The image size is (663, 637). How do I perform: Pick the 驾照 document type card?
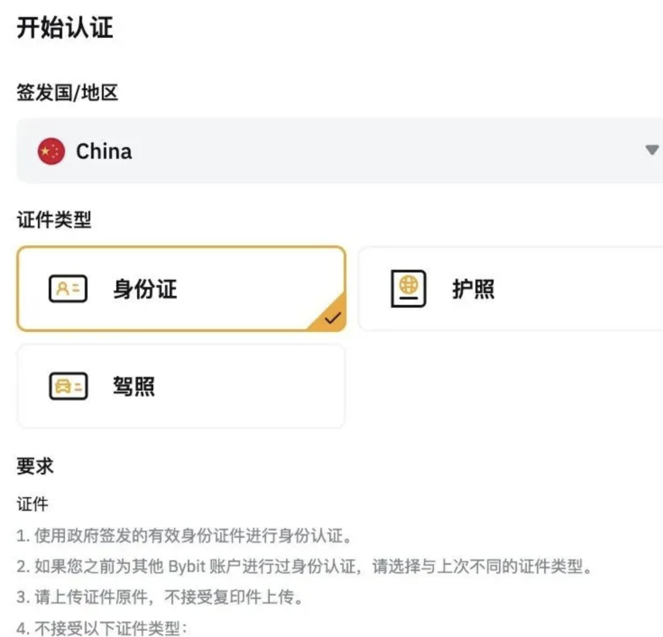tap(181, 386)
